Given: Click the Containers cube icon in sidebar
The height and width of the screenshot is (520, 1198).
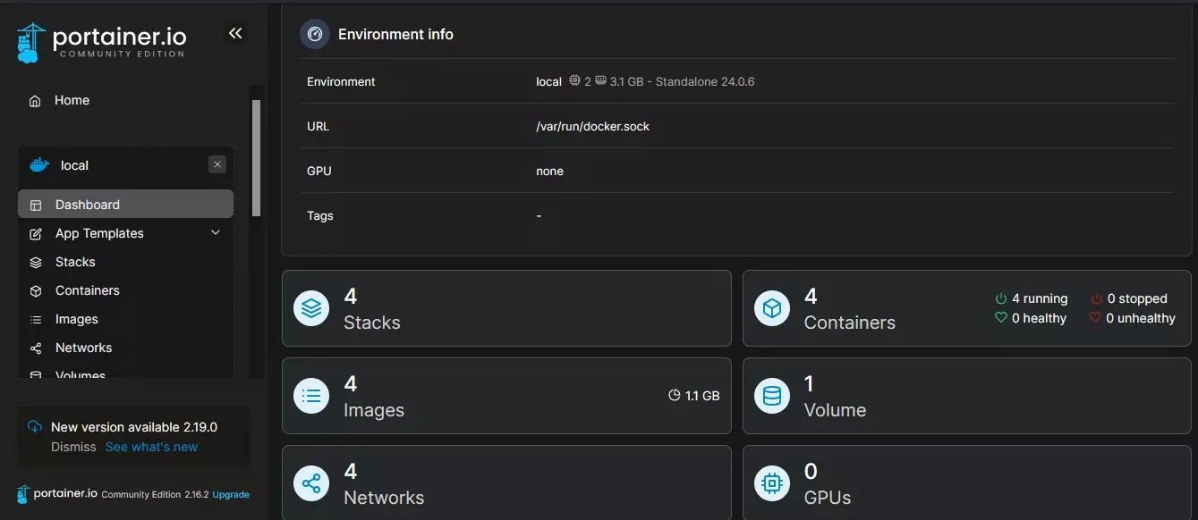Looking at the screenshot, I should (36, 291).
